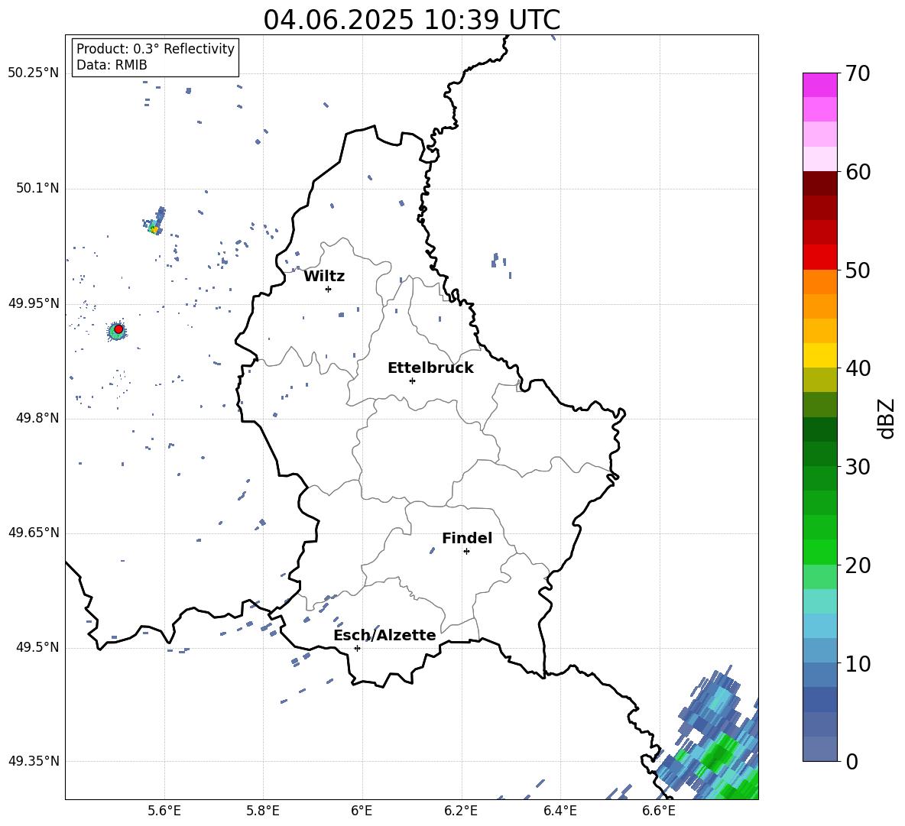Viewport: 905px width, 826px height.
Task: Click the colorbar value 0
Action: click(851, 761)
